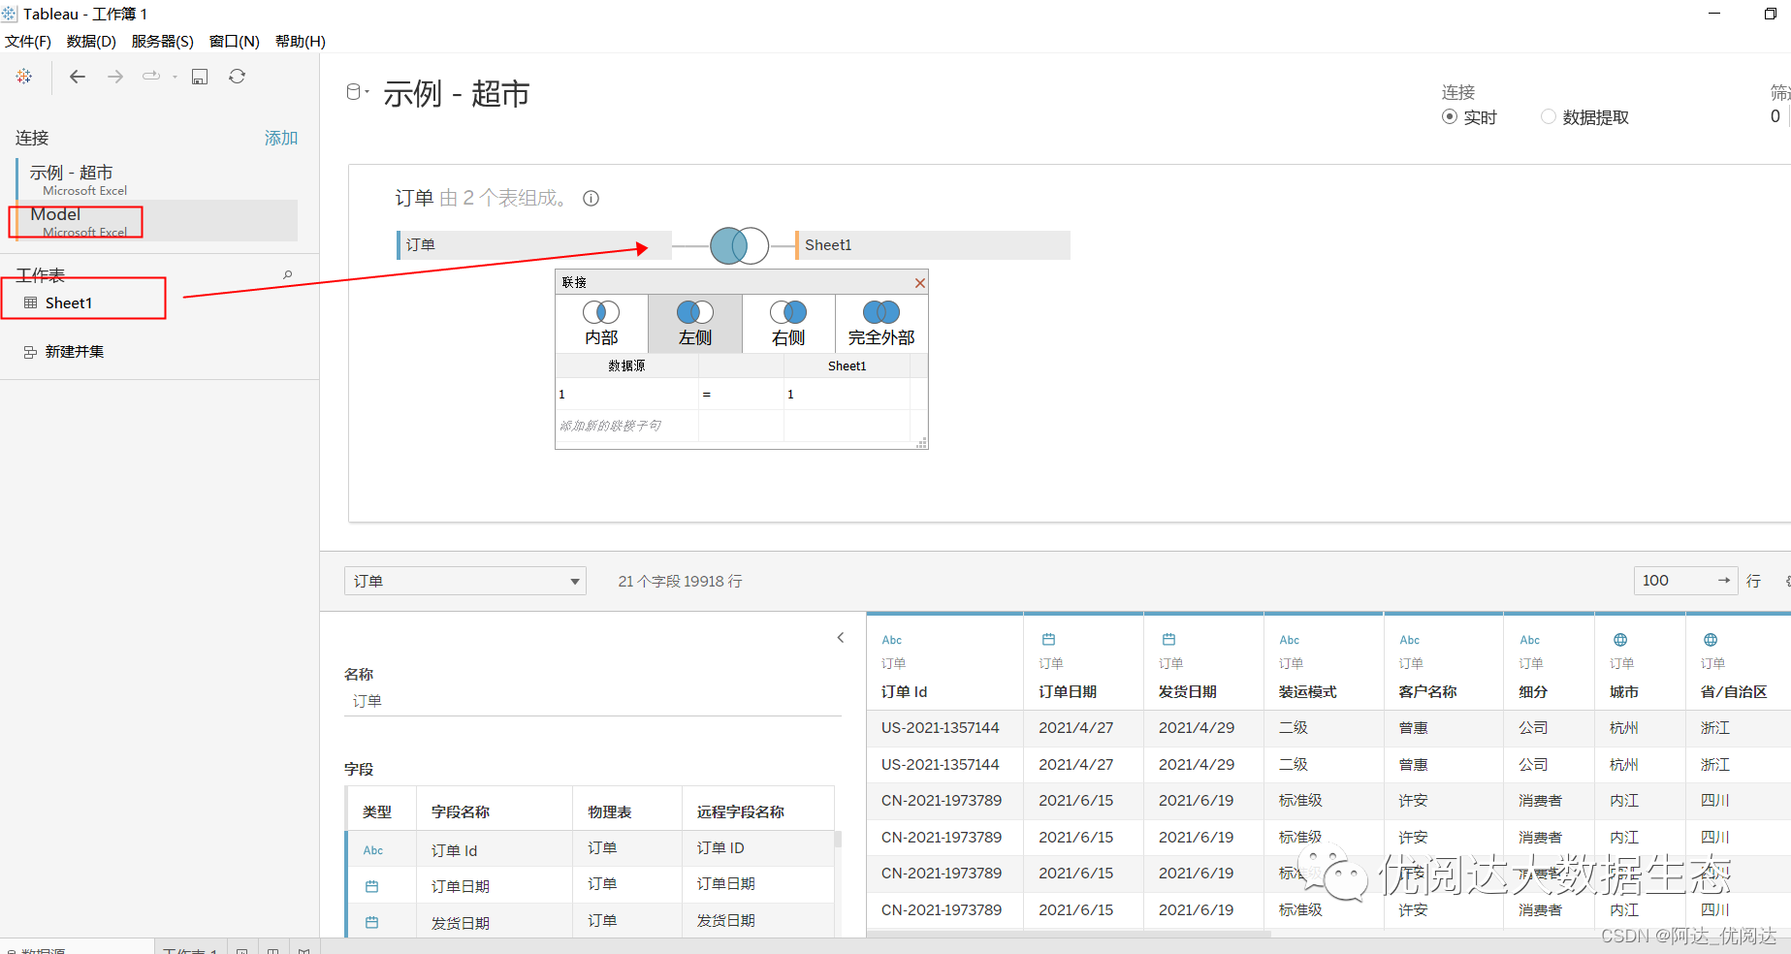Click the search icon in the 工作表 section
Viewport: 1791px width, 954px height.
(287, 275)
